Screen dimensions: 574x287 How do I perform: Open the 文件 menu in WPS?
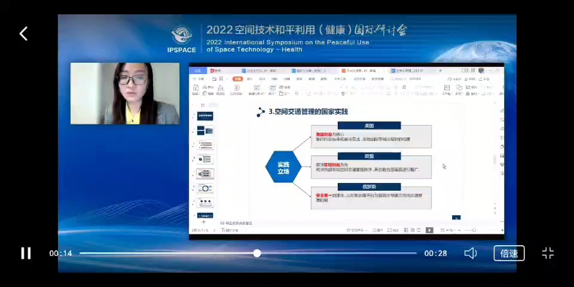200,79
